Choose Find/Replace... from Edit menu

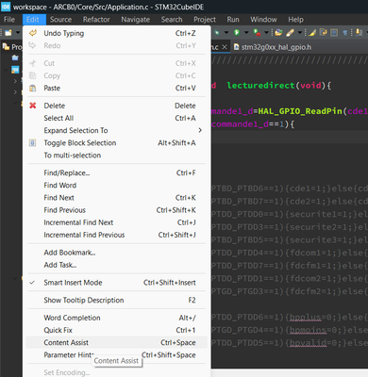(x=117, y=172)
